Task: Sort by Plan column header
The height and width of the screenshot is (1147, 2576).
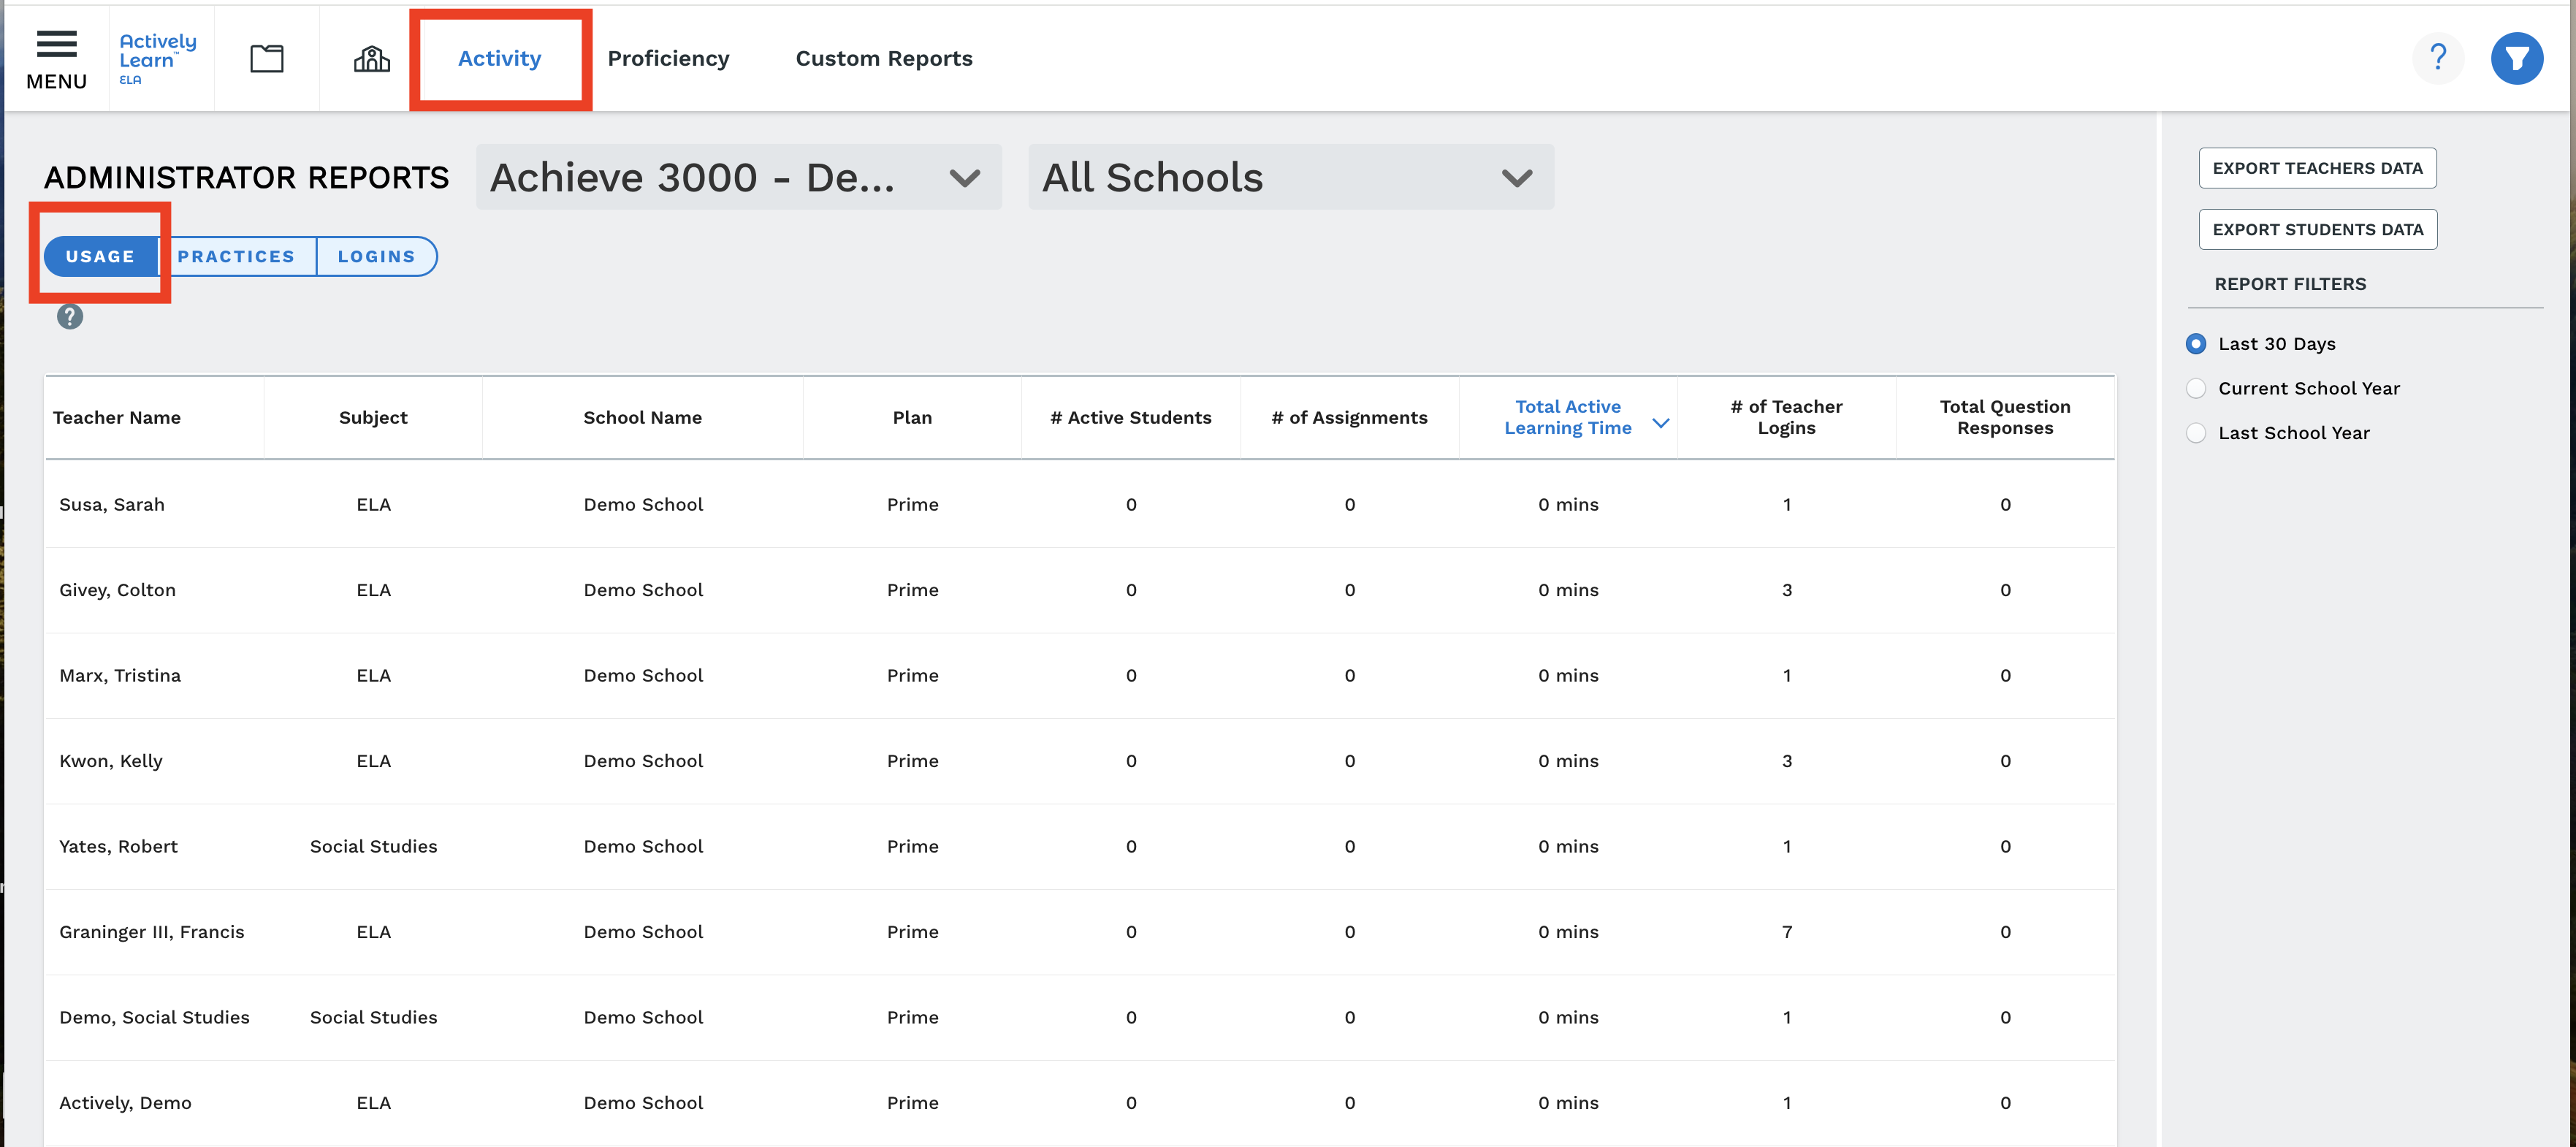Action: 912,417
